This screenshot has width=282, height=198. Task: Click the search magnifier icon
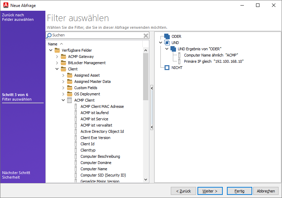49,35
